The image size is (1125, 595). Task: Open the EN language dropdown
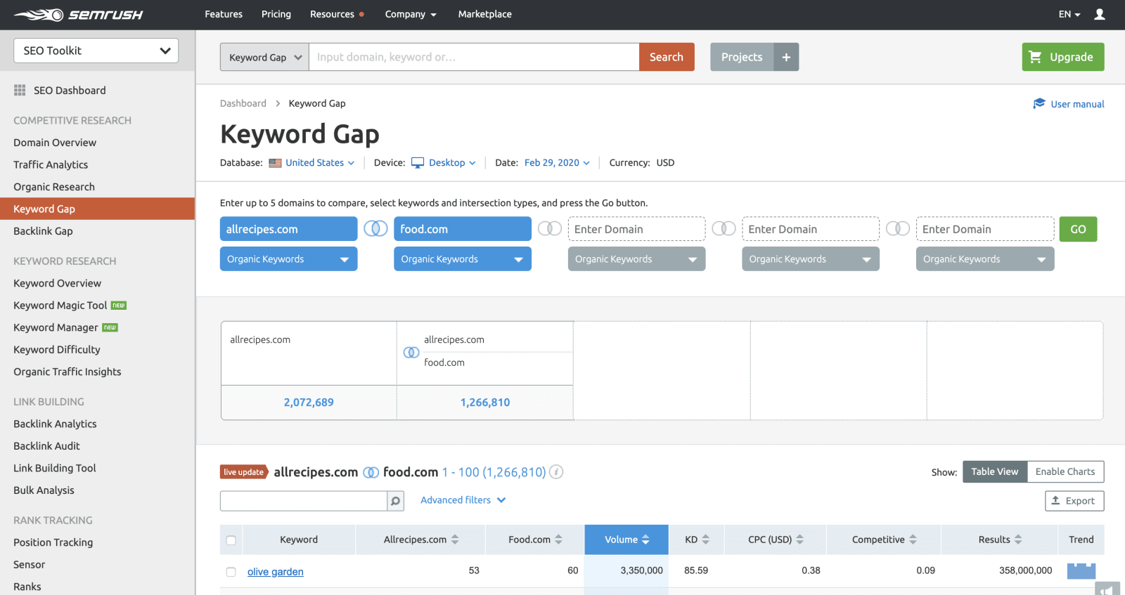[x=1069, y=14]
